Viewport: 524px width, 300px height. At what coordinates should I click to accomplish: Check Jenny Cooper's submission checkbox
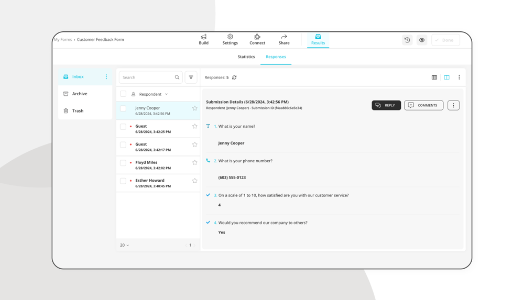click(123, 108)
